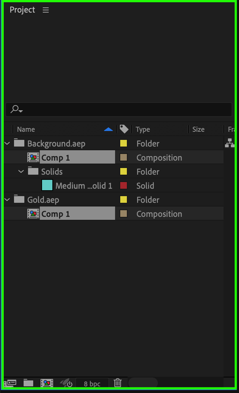This screenshot has width=239, height=393.
Task: Collapse the Solids folder
Action: click(x=21, y=171)
